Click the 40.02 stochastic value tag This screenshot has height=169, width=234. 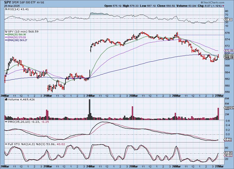tap(228, 155)
